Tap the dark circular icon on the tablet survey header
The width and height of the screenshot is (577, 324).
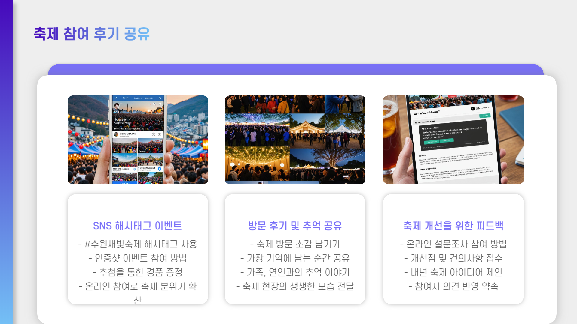click(473, 109)
